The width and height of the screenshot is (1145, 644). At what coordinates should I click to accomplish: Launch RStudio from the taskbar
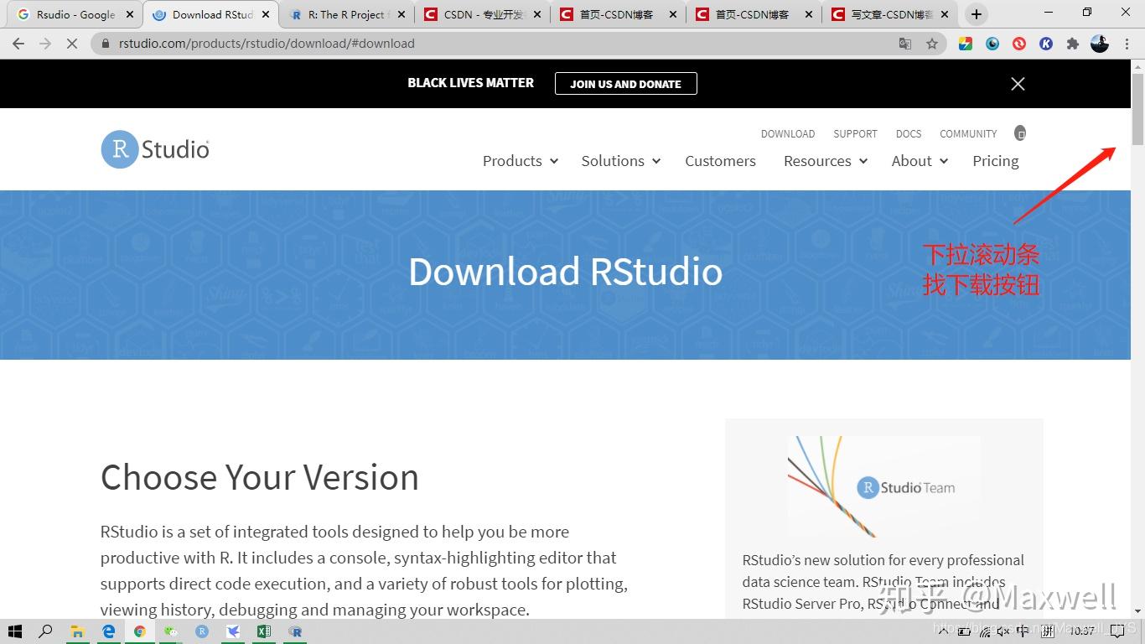(295, 631)
